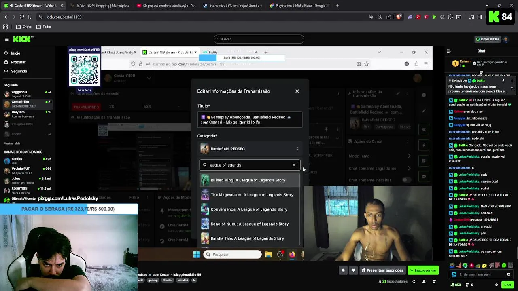Open the Kick hamburger menu

click(x=7, y=39)
